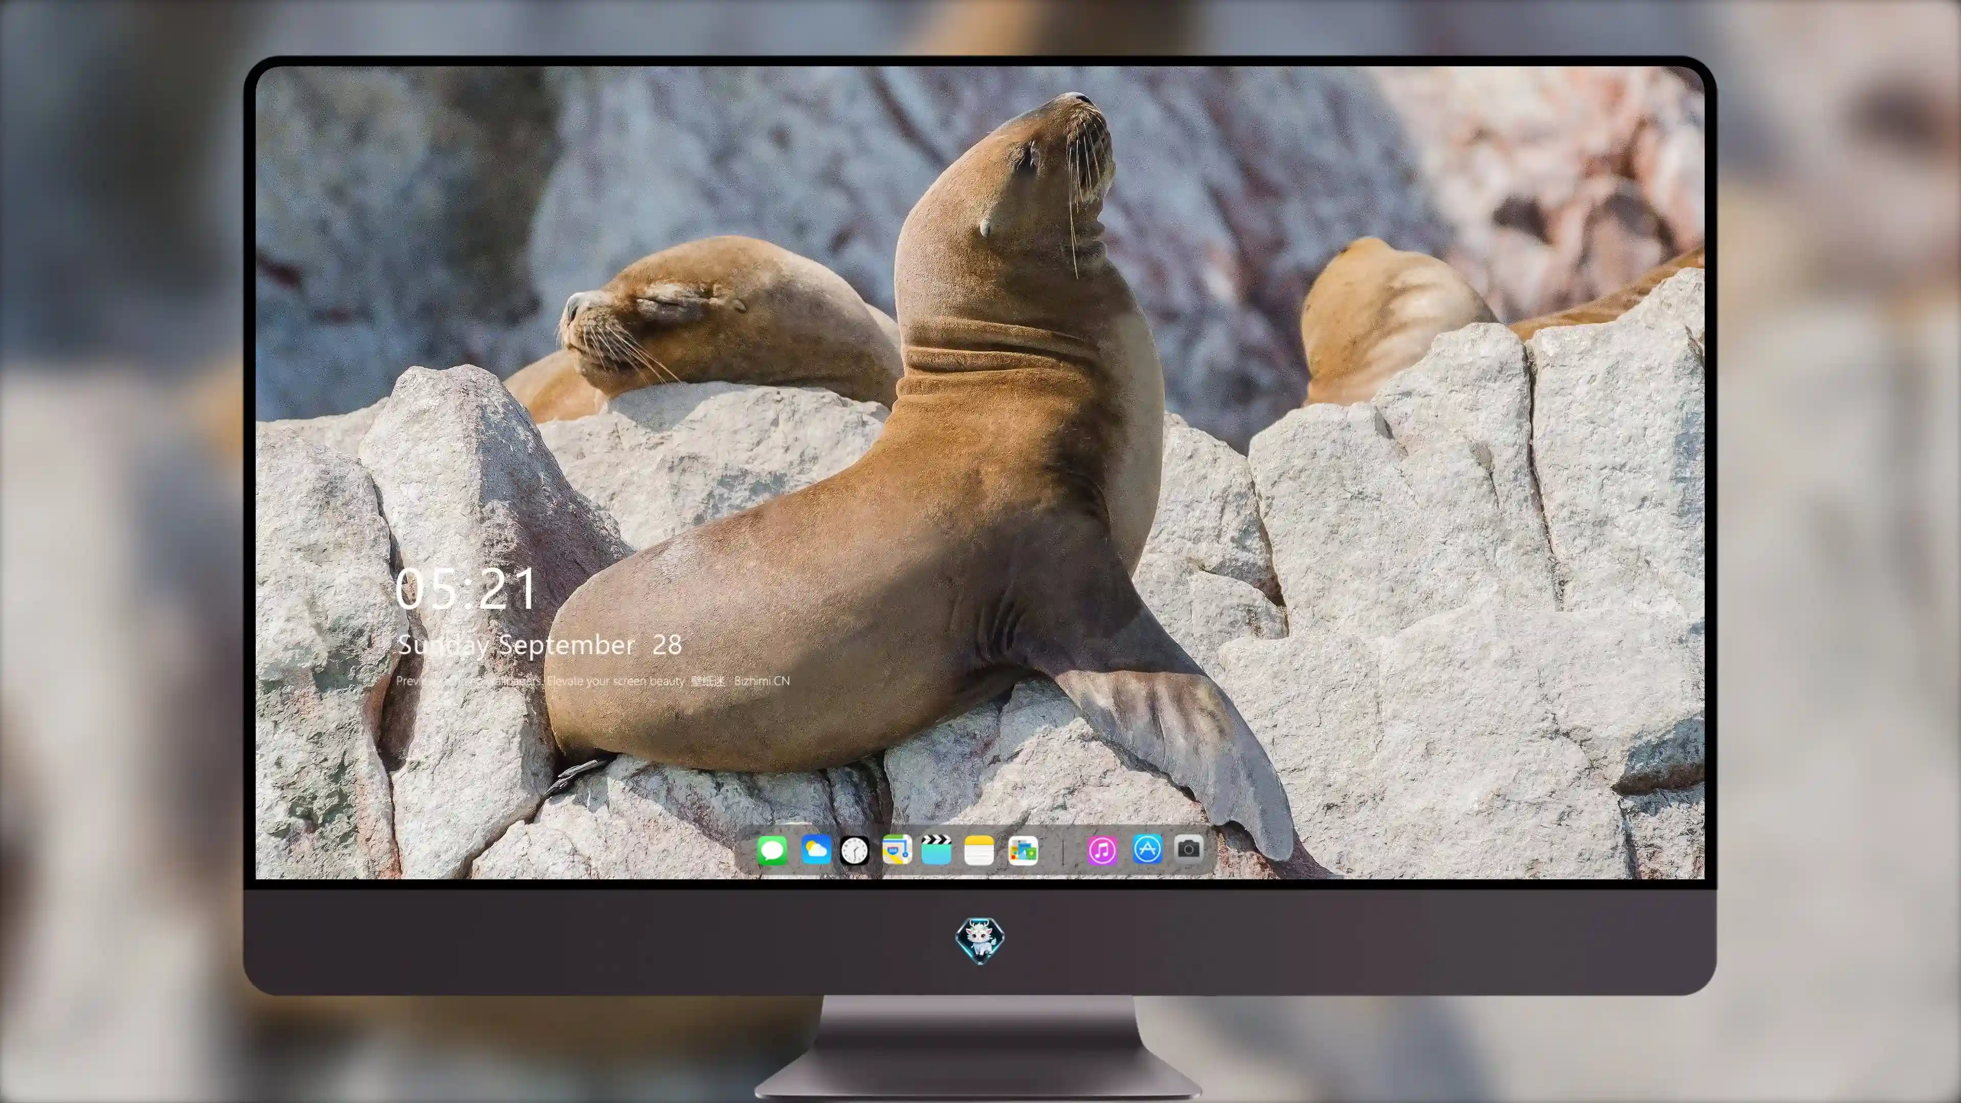The image size is (1961, 1103).
Task: Open the blue App Store icon
Action: [x=1147, y=849]
